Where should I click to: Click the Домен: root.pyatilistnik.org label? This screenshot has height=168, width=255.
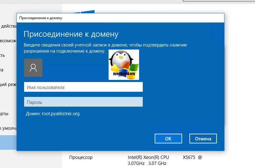(53, 114)
